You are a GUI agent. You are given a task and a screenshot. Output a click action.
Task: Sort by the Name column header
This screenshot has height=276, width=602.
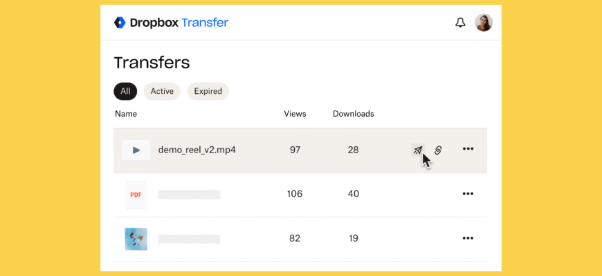(x=126, y=114)
